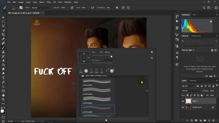This screenshot has width=219, height=123.
Task: Open the 3D cube panel icon
Action: click(x=177, y=65)
